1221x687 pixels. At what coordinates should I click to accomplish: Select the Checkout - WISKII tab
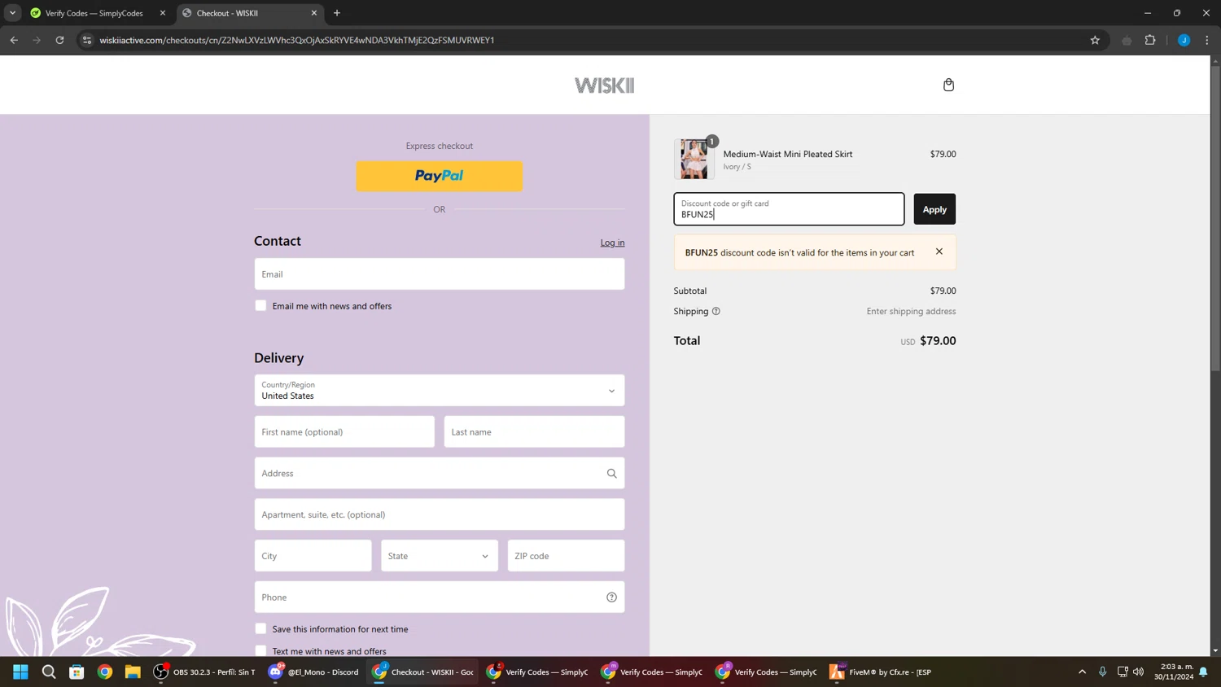(x=244, y=13)
